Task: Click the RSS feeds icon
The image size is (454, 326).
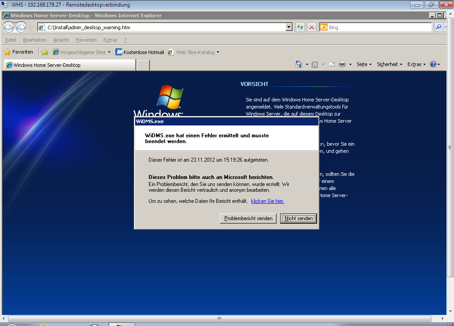Action: (315, 65)
